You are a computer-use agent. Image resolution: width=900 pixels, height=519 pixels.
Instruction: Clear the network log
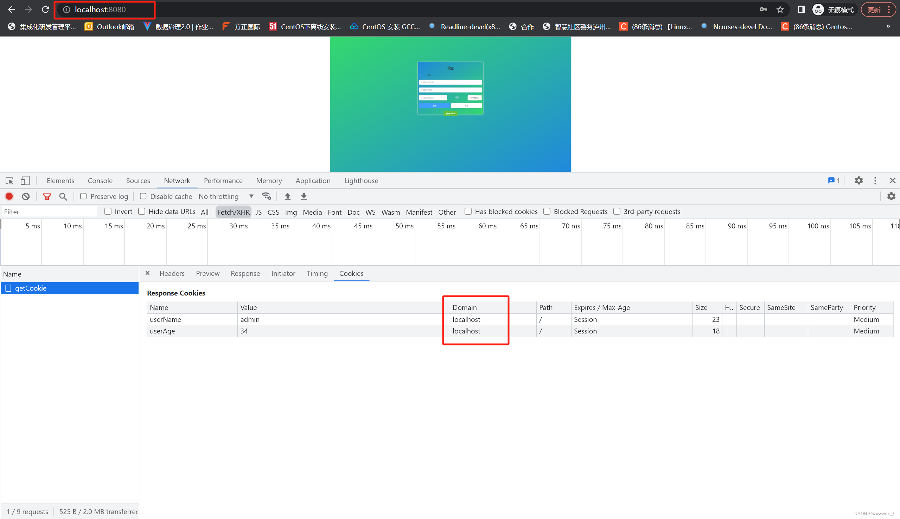[x=25, y=196]
